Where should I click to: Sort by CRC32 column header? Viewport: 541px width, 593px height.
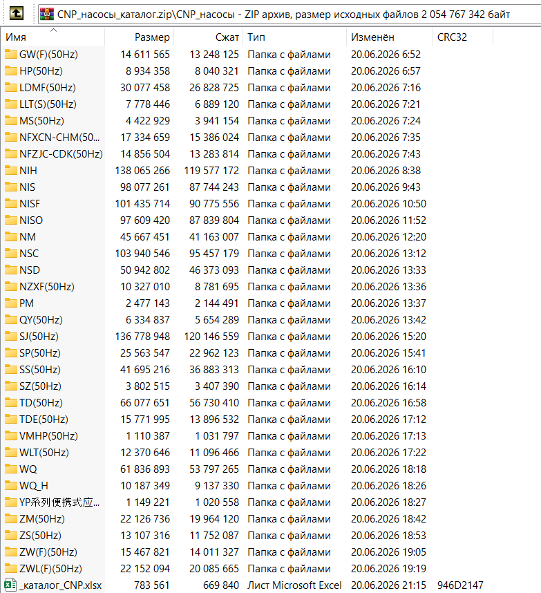coord(463,37)
